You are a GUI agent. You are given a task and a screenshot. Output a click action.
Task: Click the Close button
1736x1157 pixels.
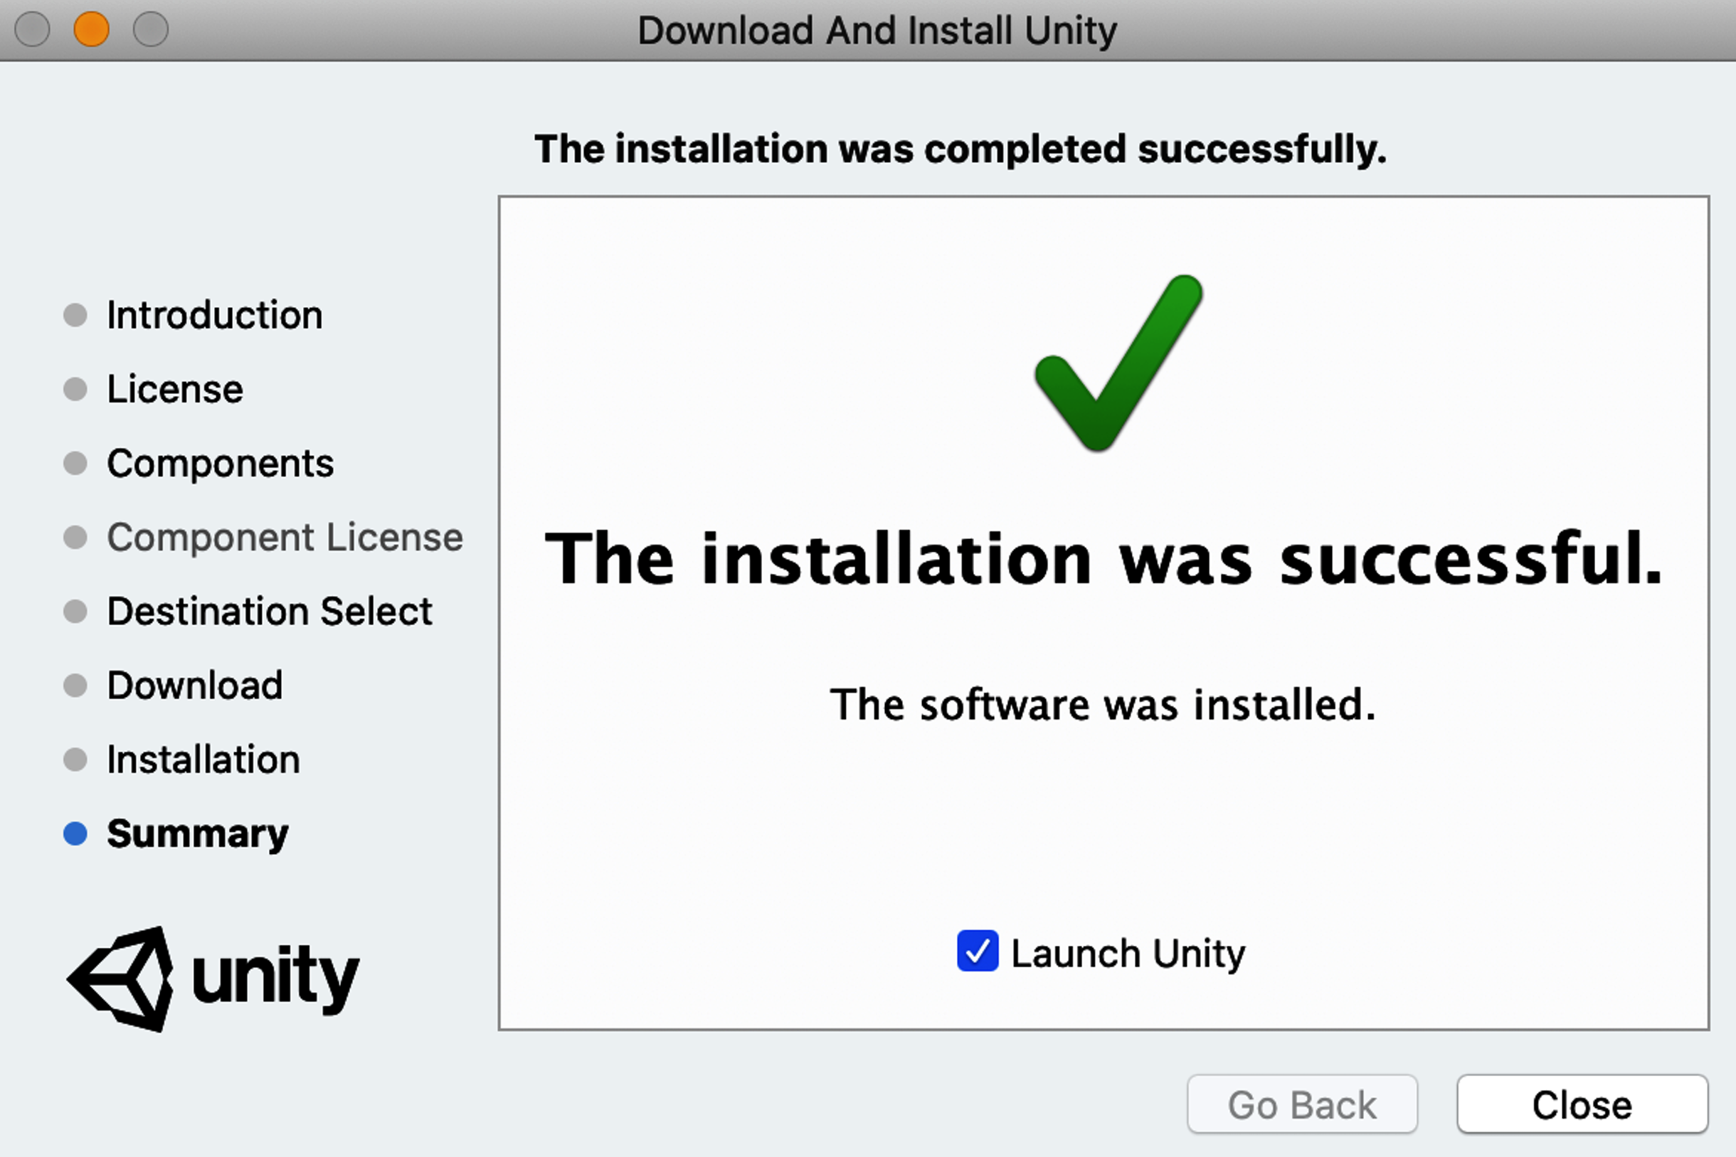pyautogui.click(x=1582, y=1104)
